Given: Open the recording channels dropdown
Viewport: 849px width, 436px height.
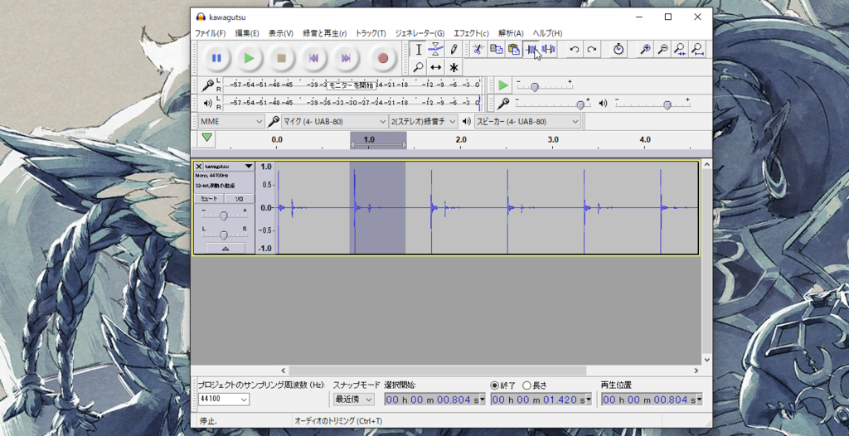Looking at the screenshot, I should [x=424, y=121].
